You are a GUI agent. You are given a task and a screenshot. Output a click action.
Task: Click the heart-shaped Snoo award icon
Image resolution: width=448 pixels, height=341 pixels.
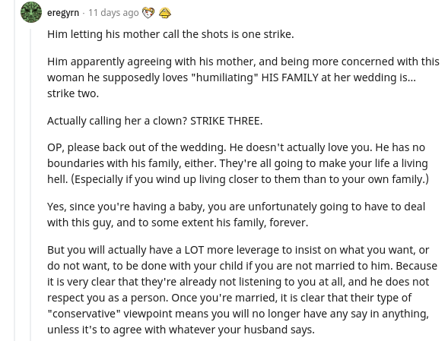coord(148,13)
